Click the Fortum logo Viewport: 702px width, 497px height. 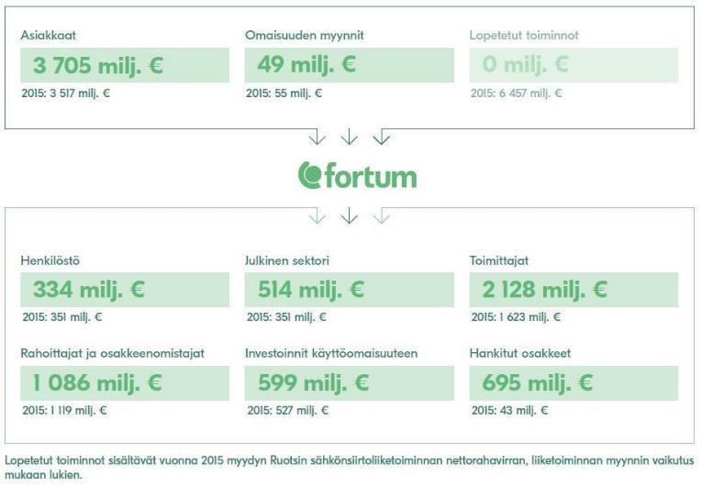[357, 176]
